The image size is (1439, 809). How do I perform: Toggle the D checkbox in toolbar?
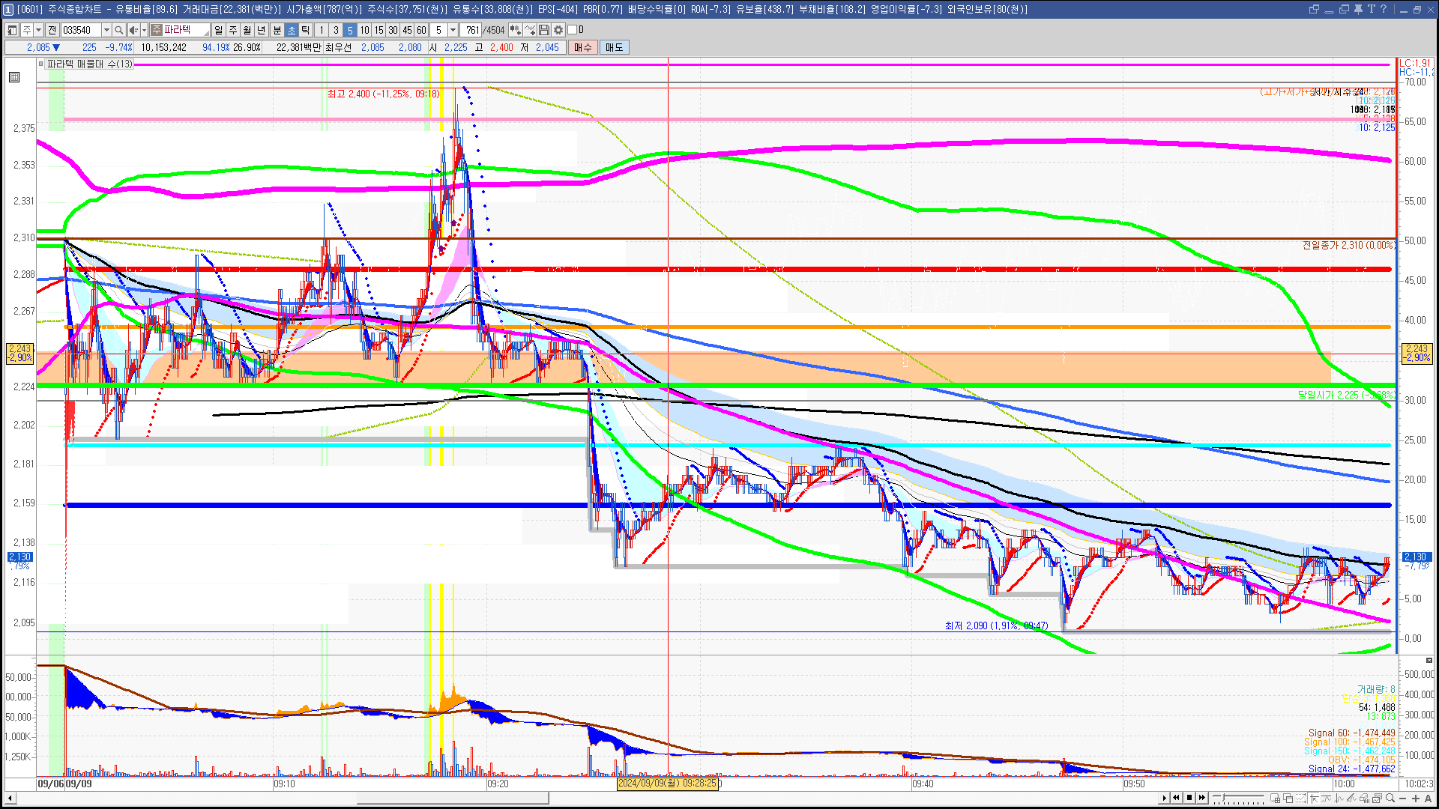tap(573, 30)
